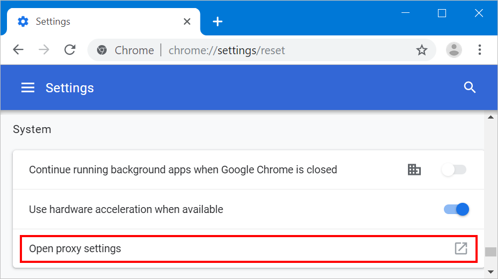Click the vertical scrollbar thumb
Screen dimensions: 498x279
490,252
